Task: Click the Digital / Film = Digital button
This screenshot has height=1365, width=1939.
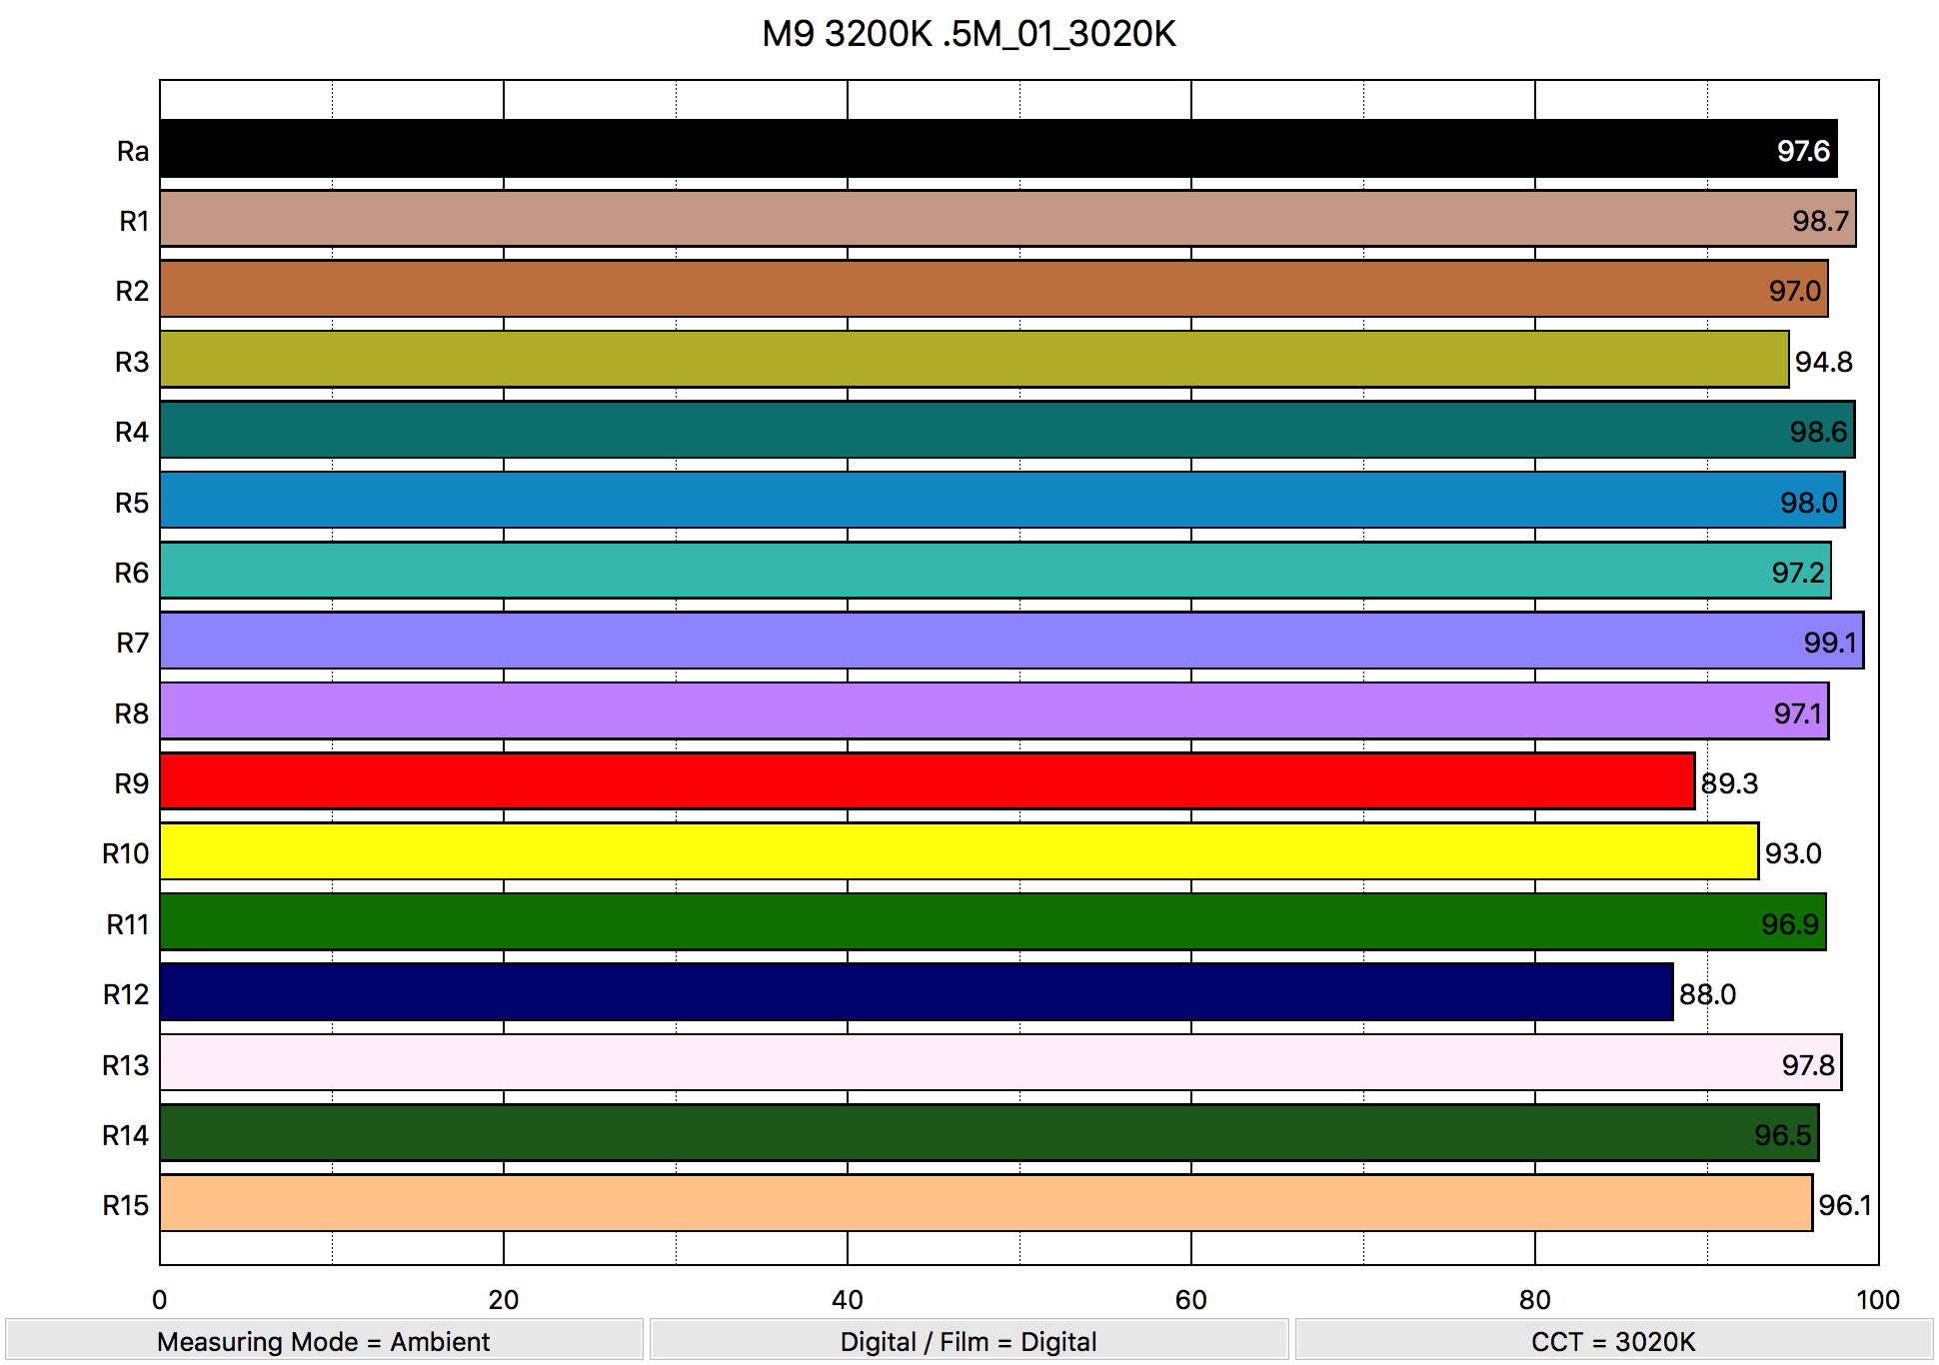Action: 969,1341
